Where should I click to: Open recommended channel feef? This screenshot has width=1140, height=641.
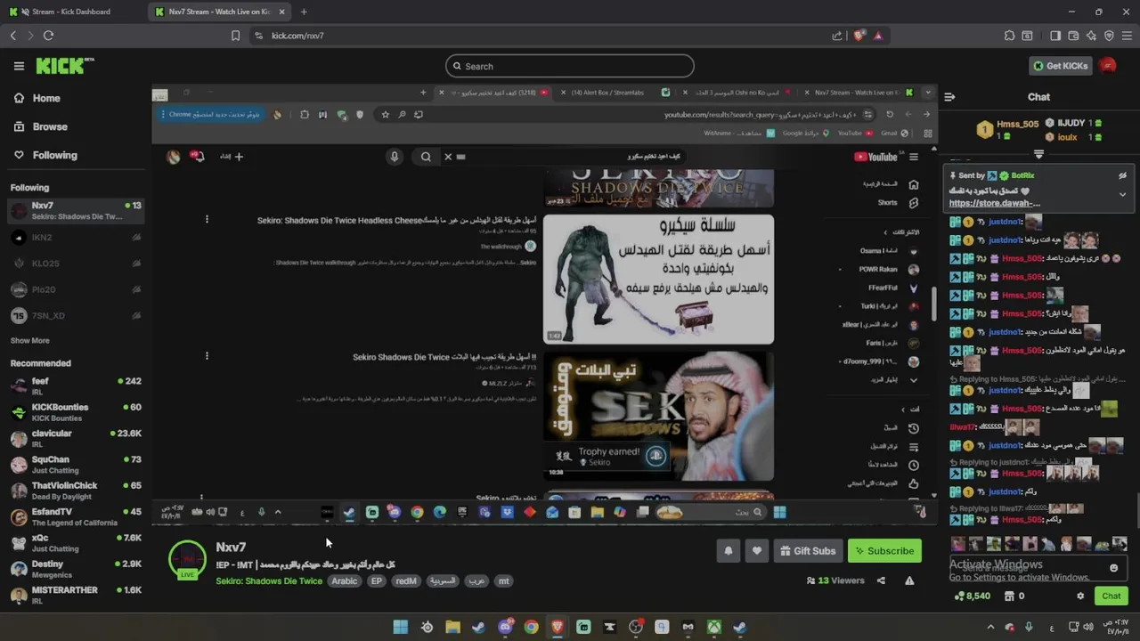point(76,385)
